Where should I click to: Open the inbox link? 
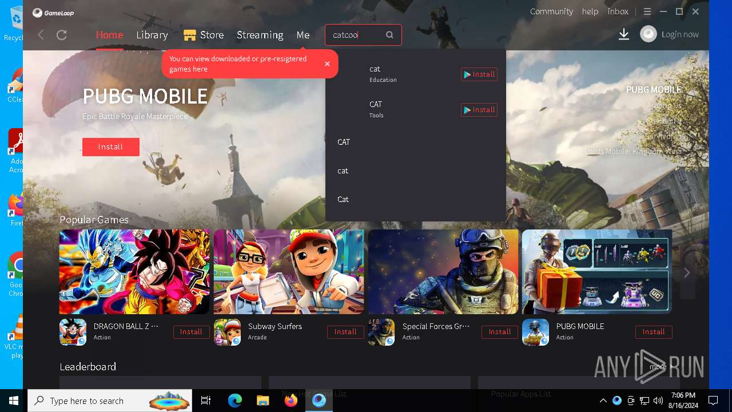click(618, 11)
